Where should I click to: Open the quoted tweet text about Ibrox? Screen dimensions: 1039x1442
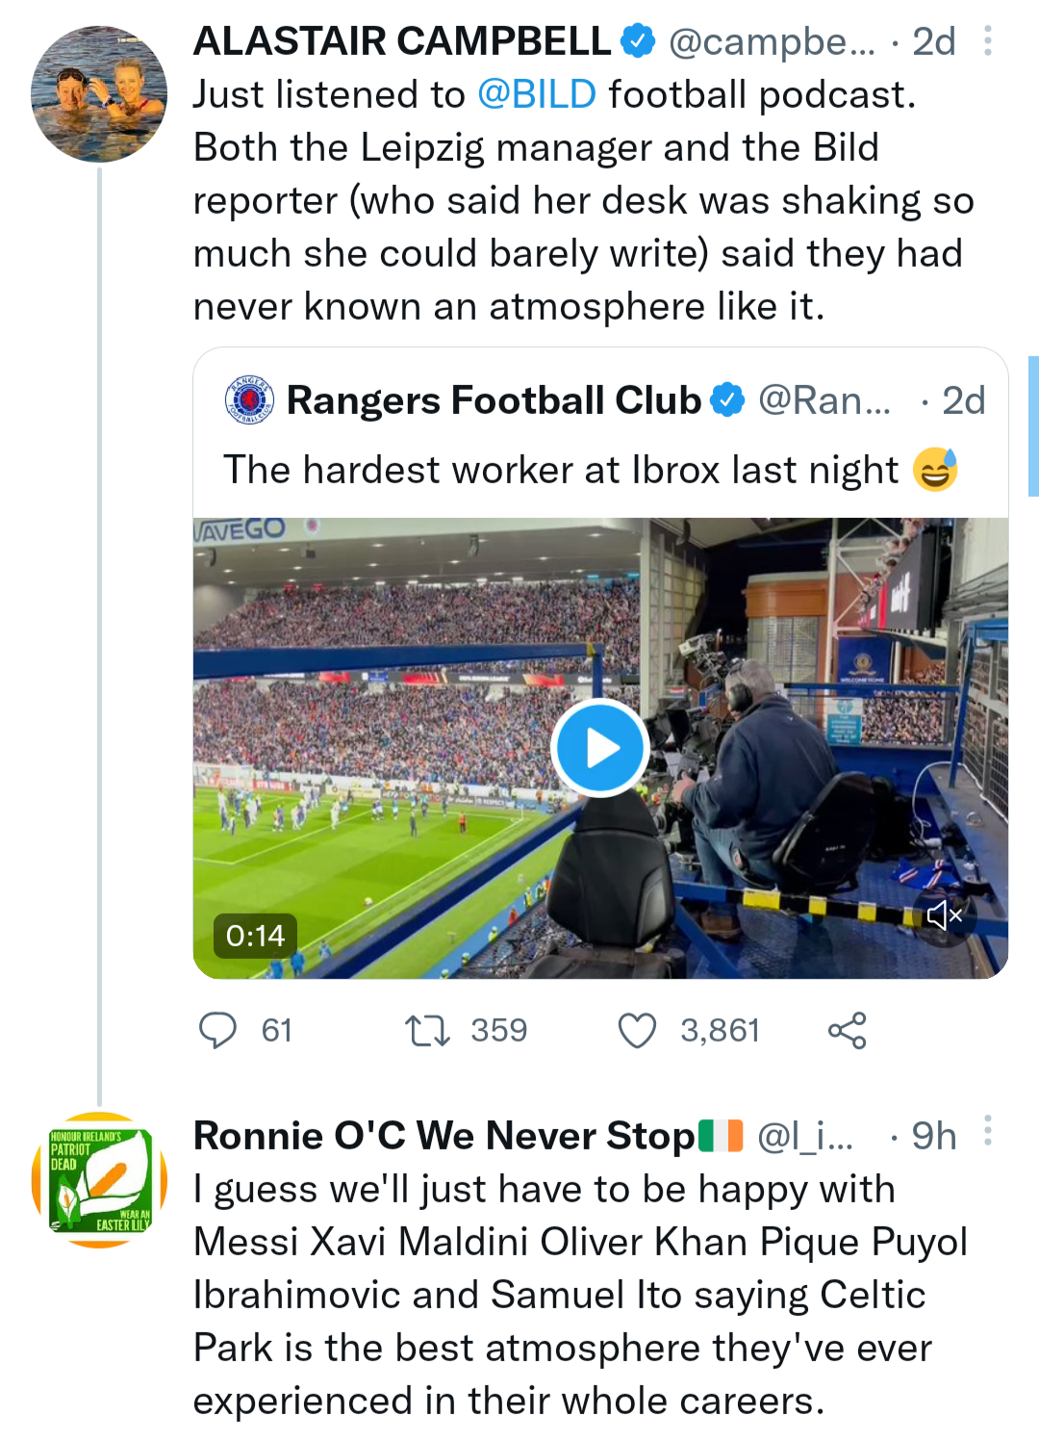pos(560,470)
